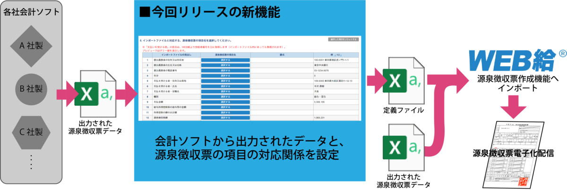Click the 源泉徴収税額 row label
The height and width of the screenshot is (190, 567).
[161, 118]
